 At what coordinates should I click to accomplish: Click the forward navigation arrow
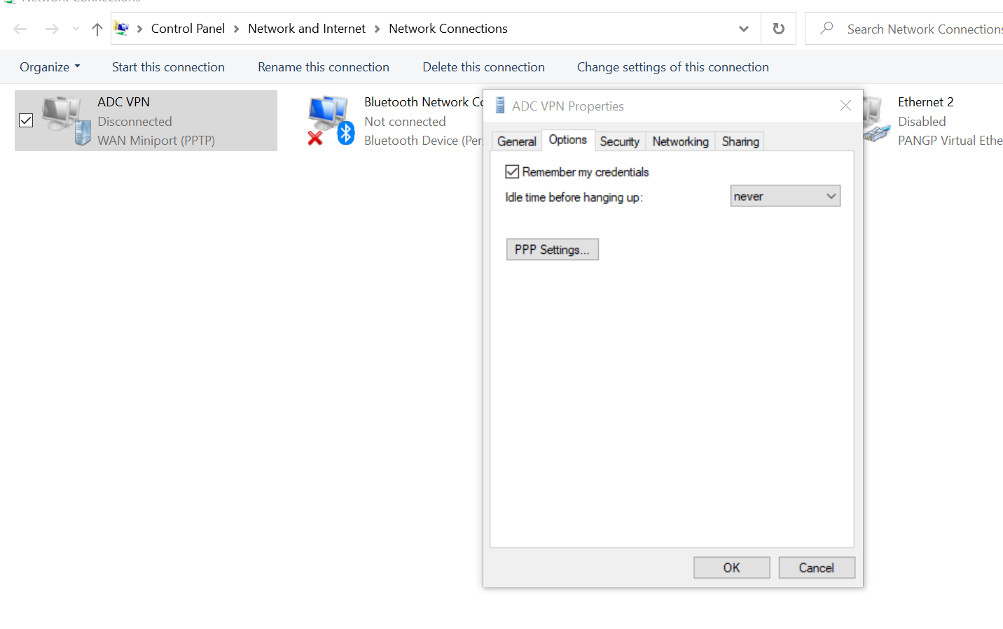pos(52,29)
